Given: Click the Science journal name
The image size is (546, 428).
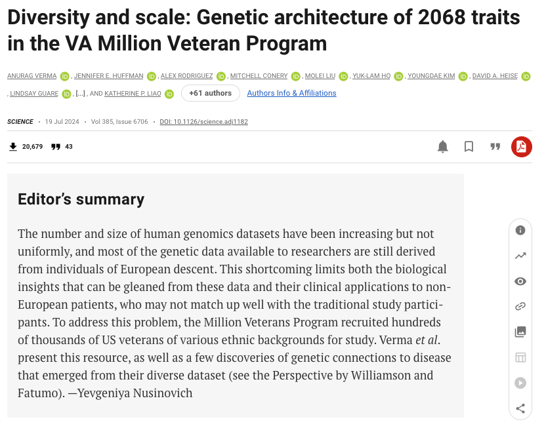Looking at the screenshot, I should point(20,122).
